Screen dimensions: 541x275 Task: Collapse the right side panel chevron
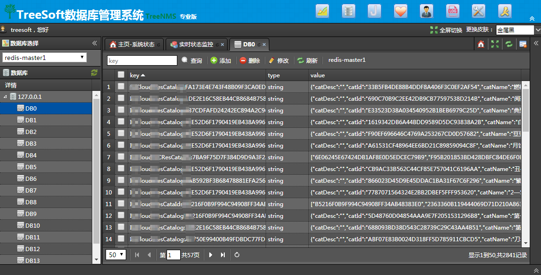[x=536, y=43]
